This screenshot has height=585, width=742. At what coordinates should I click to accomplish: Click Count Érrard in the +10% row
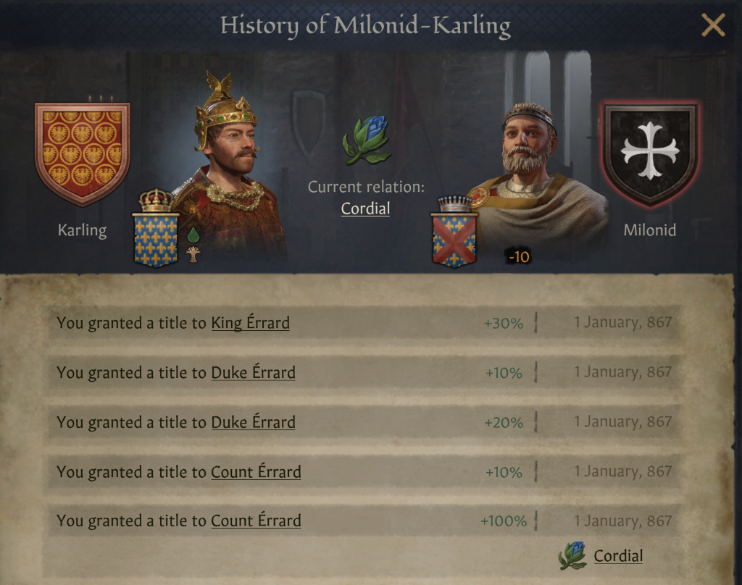pos(256,472)
